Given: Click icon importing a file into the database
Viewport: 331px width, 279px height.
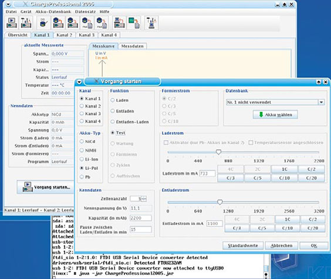Looking at the screenshot, I should tap(87, 23).
